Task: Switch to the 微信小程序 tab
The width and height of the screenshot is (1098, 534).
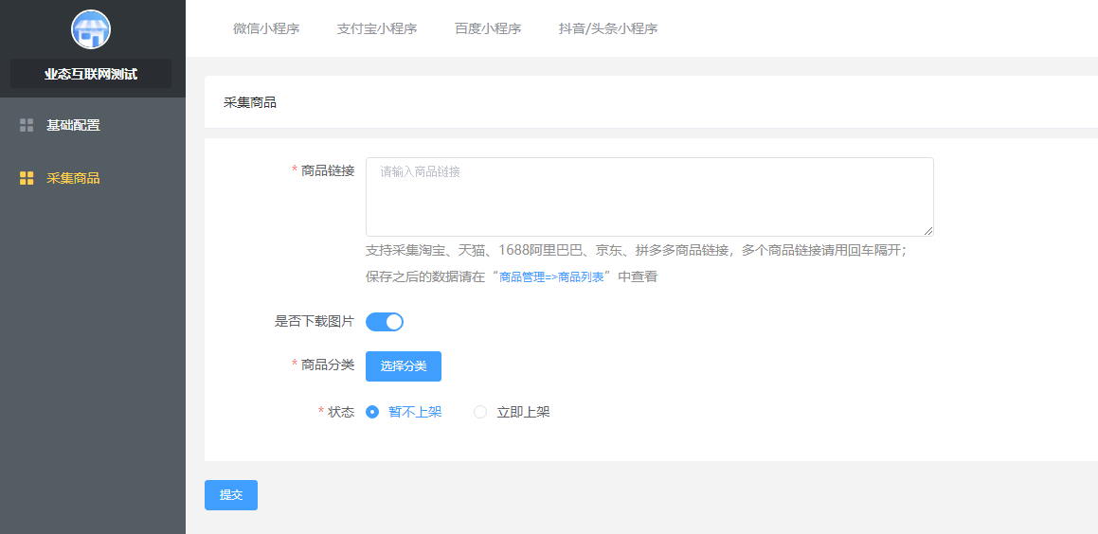Action: point(266,28)
